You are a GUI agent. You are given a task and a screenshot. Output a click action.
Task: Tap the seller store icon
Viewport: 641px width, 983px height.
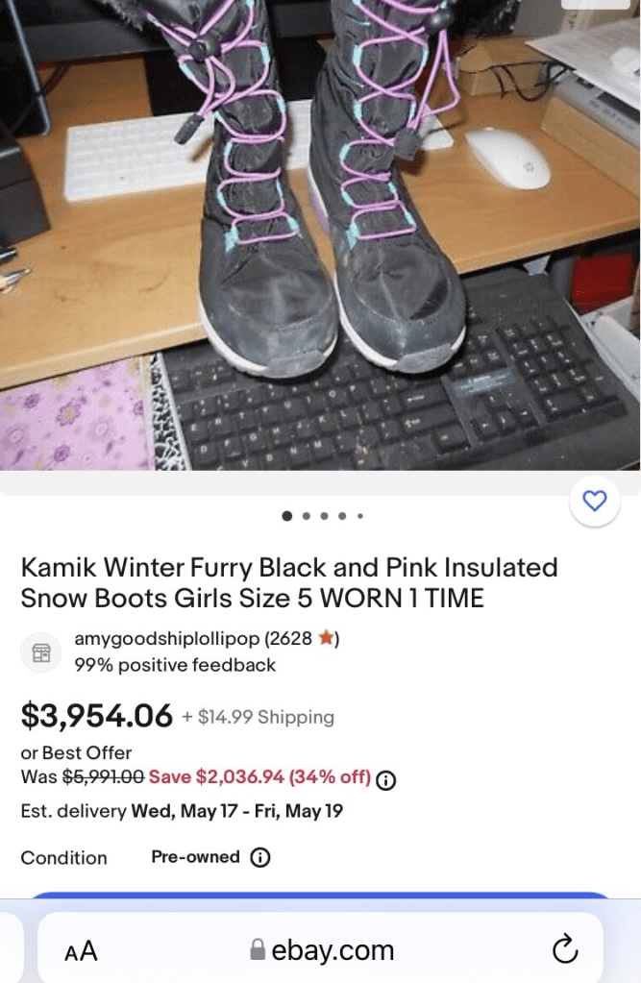pos(41,652)
